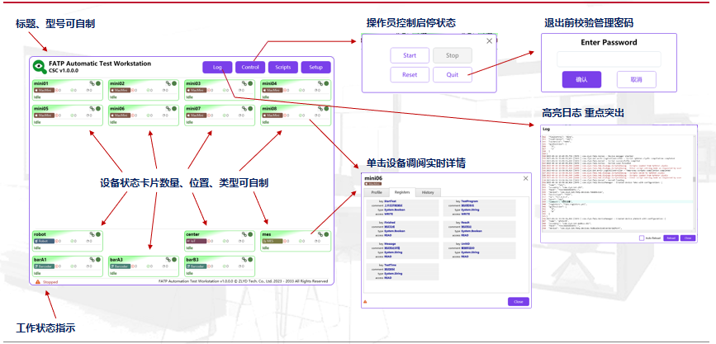Click the warning icon in mini06 dialog footer
716x344 pixels.
click(365, 302)
